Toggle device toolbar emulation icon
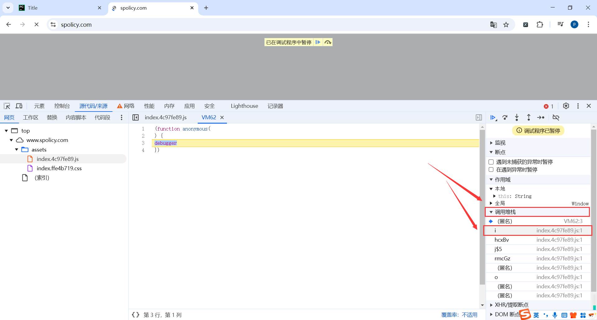This screenshot has width=597, height=320. (19, 106)
